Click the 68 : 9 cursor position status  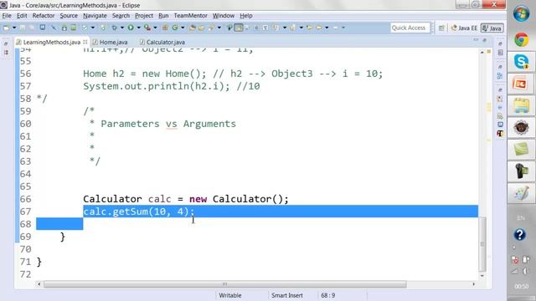click(x=327, y=295)
